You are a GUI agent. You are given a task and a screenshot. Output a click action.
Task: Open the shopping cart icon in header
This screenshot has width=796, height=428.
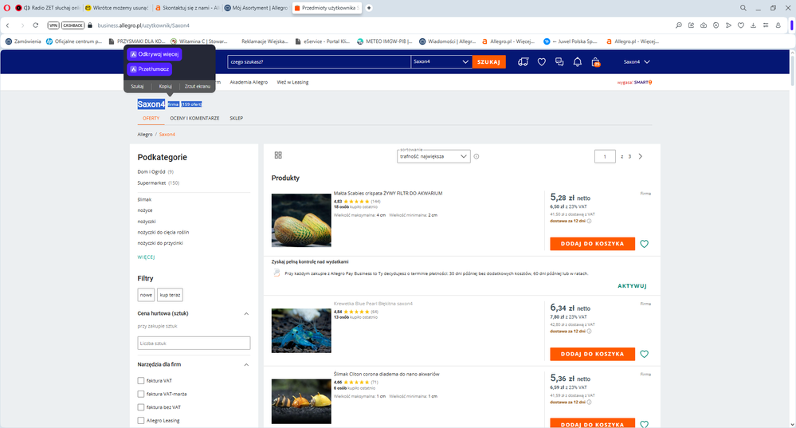click(594, 62)
